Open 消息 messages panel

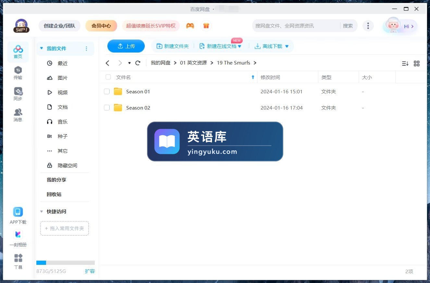tap(18, 115)
